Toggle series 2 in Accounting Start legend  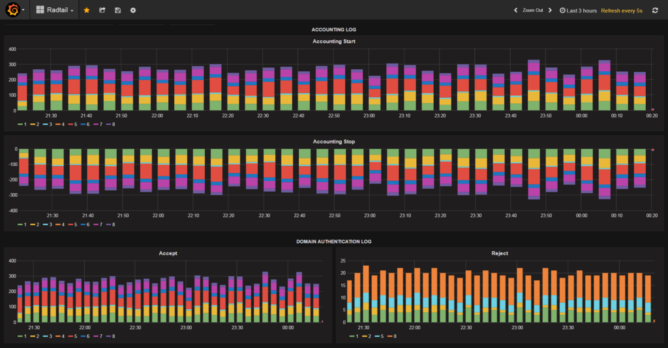[35, 125]
